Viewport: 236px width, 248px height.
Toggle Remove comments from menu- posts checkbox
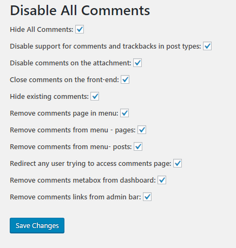(x=138, y=146)
